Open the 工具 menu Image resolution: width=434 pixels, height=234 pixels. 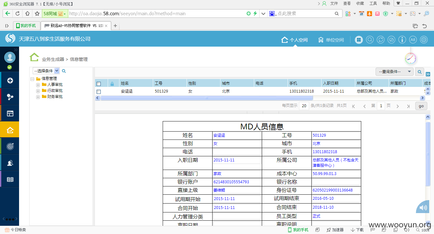[373, 3]
